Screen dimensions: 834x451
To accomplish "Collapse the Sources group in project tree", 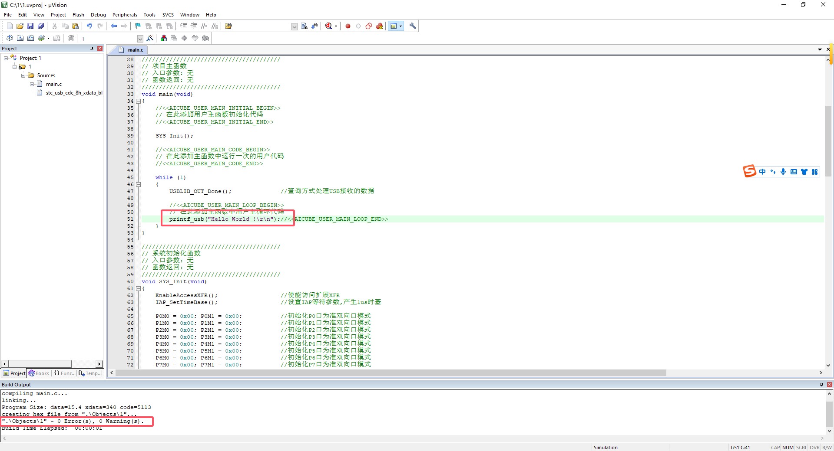I will pos(23,75).
